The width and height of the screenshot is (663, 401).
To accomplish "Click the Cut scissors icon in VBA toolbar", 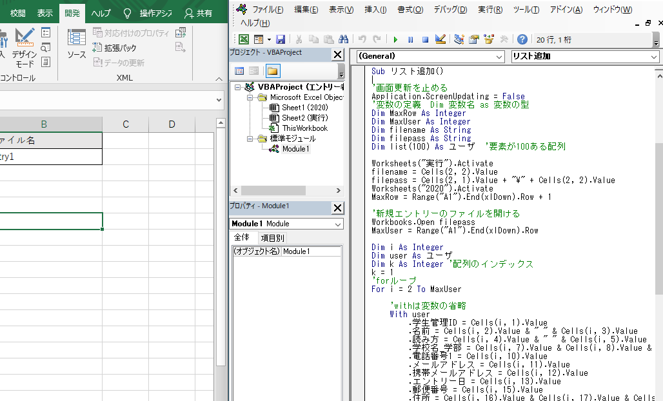I will pyautogui.click(x=299, y=39).
